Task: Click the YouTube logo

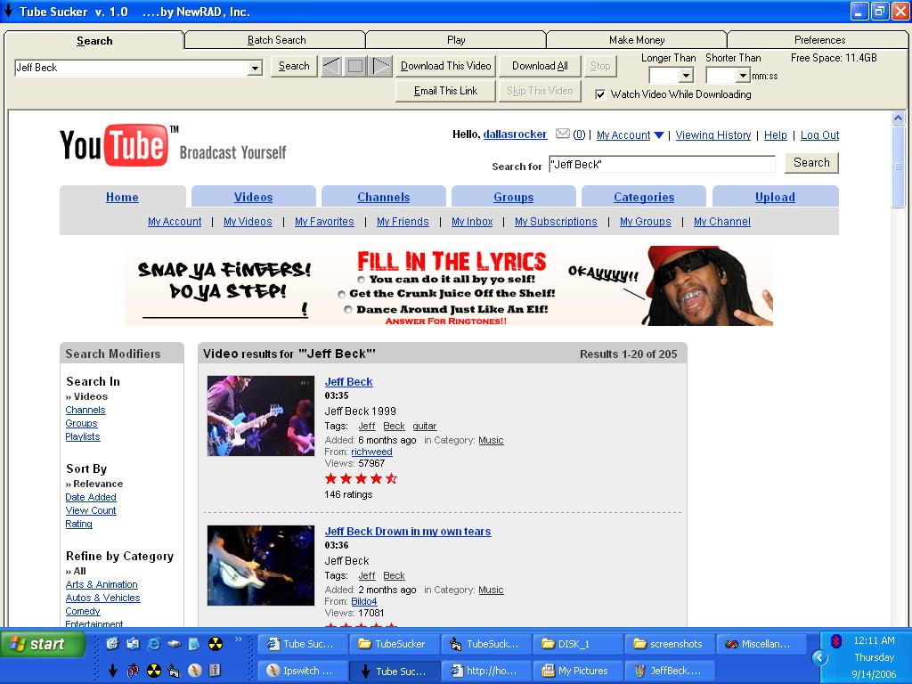Action: coord(119,145)
